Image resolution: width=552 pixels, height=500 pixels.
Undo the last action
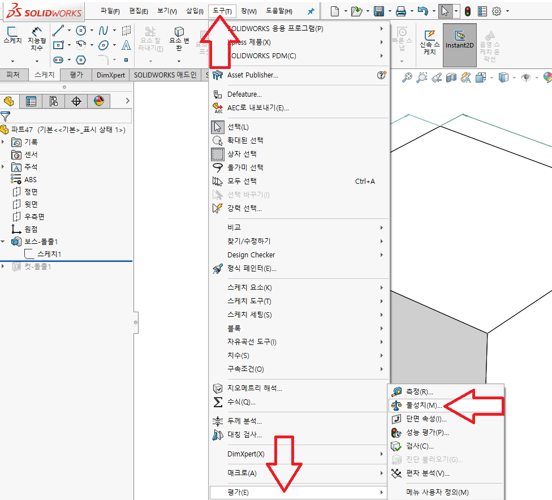pyautogui.click(x=423, y=11)
